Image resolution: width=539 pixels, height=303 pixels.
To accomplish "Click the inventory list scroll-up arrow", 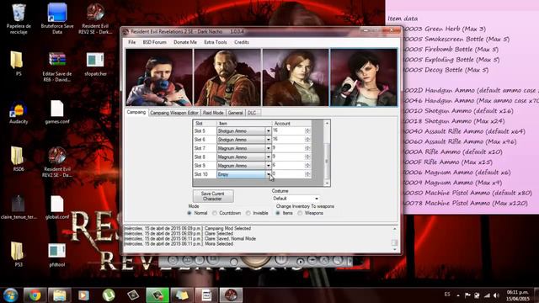I will coord(327,123).
